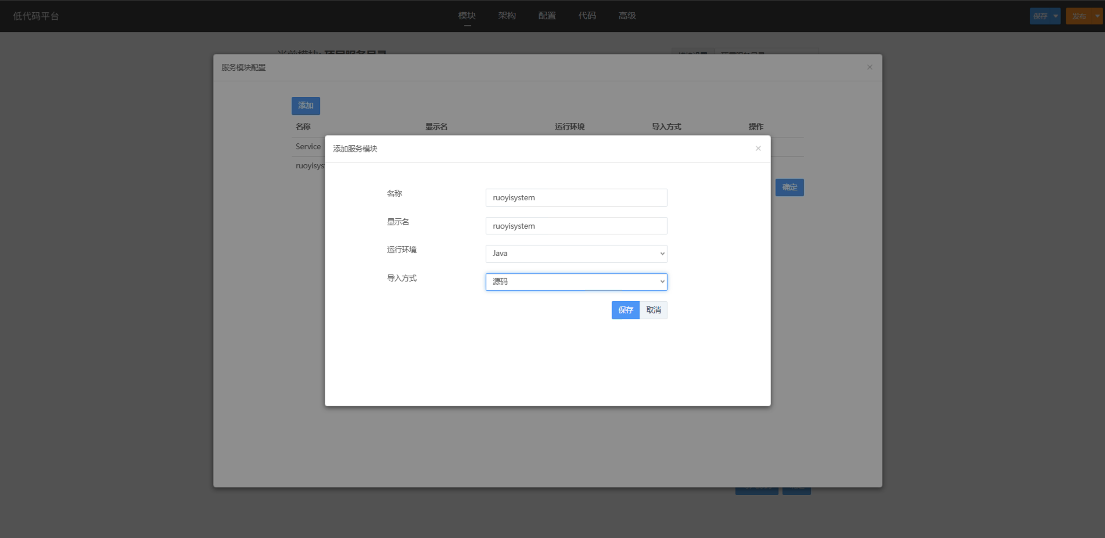Click the 低代码平台 logo title
This screenshot has height=538, width=1105.
click(x=36, y=16)
